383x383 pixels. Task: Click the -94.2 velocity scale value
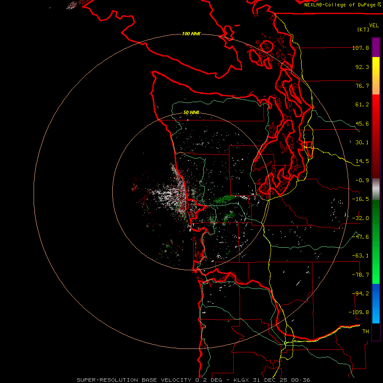pyautogui.click(x=360, y=294)
